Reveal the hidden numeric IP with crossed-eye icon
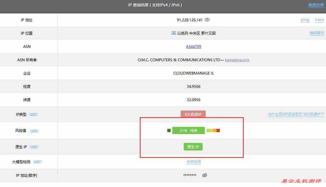Image resolution: width=326 pixels, height=187 pixels. coord(205,175)
